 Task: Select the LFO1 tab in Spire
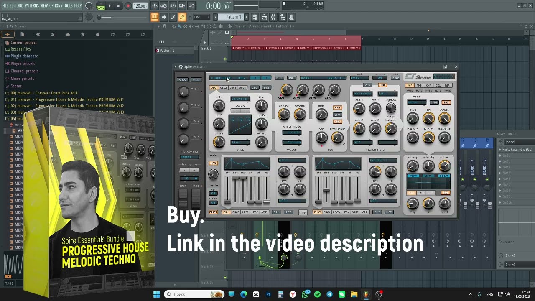pyautogui.click(x=245, y=212)
